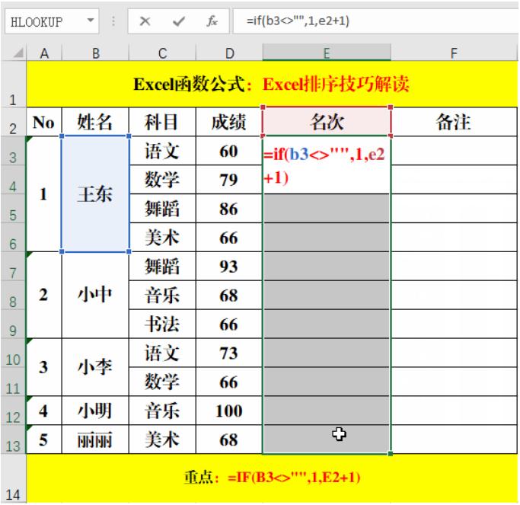Click score cell 79
This screenshot has width=520, height=505.
pos(229,180)
